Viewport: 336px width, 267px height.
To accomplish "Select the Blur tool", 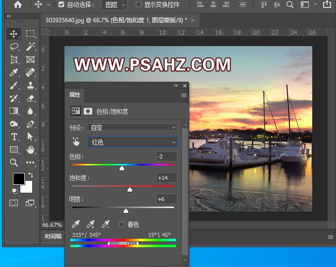I will pos(30,111).
